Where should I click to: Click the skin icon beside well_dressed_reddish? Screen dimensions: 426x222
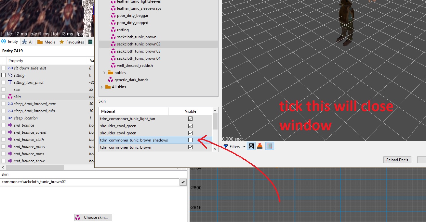[x=113, y=66]
